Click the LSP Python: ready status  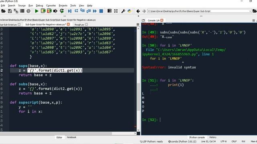pos(151,142)
